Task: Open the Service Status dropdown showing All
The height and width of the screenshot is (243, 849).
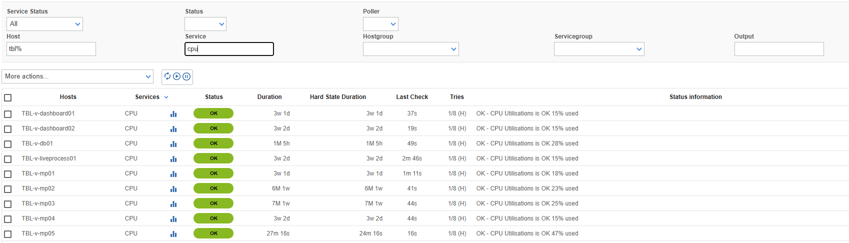Action: click(x=44, y=24)
